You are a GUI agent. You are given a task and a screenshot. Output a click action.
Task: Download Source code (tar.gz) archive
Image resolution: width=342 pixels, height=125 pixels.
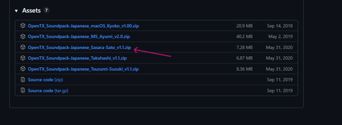pos(48,91)
